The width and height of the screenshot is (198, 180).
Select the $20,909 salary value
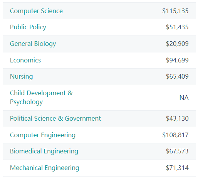tap(177, 44)
